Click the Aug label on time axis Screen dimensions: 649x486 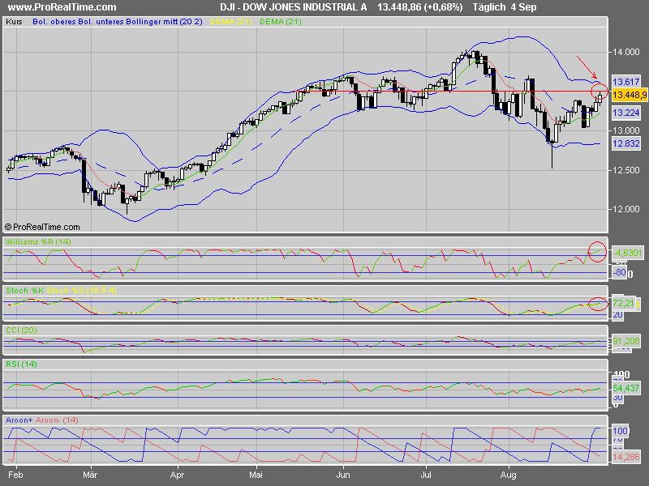coord(509,475)
